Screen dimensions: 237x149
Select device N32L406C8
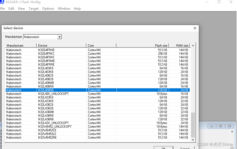click(98, 76)
